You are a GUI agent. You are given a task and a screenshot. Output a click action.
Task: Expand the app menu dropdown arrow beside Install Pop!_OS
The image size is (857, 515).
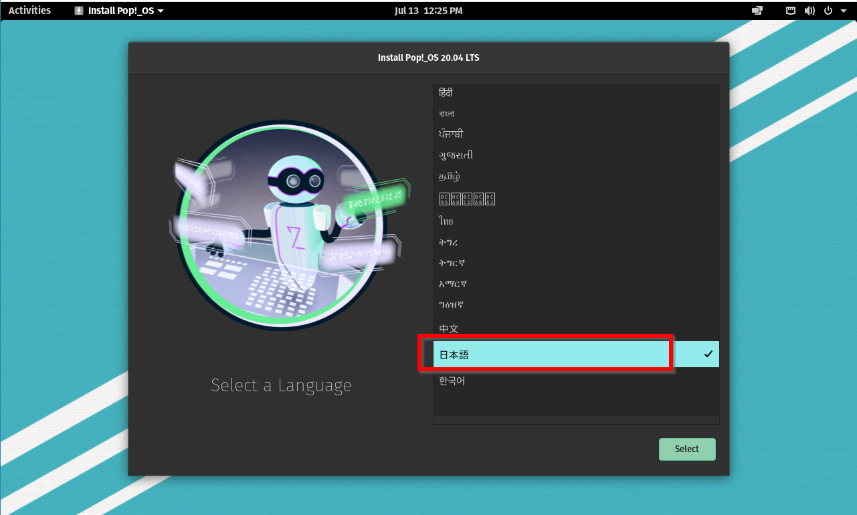[161, 11]
